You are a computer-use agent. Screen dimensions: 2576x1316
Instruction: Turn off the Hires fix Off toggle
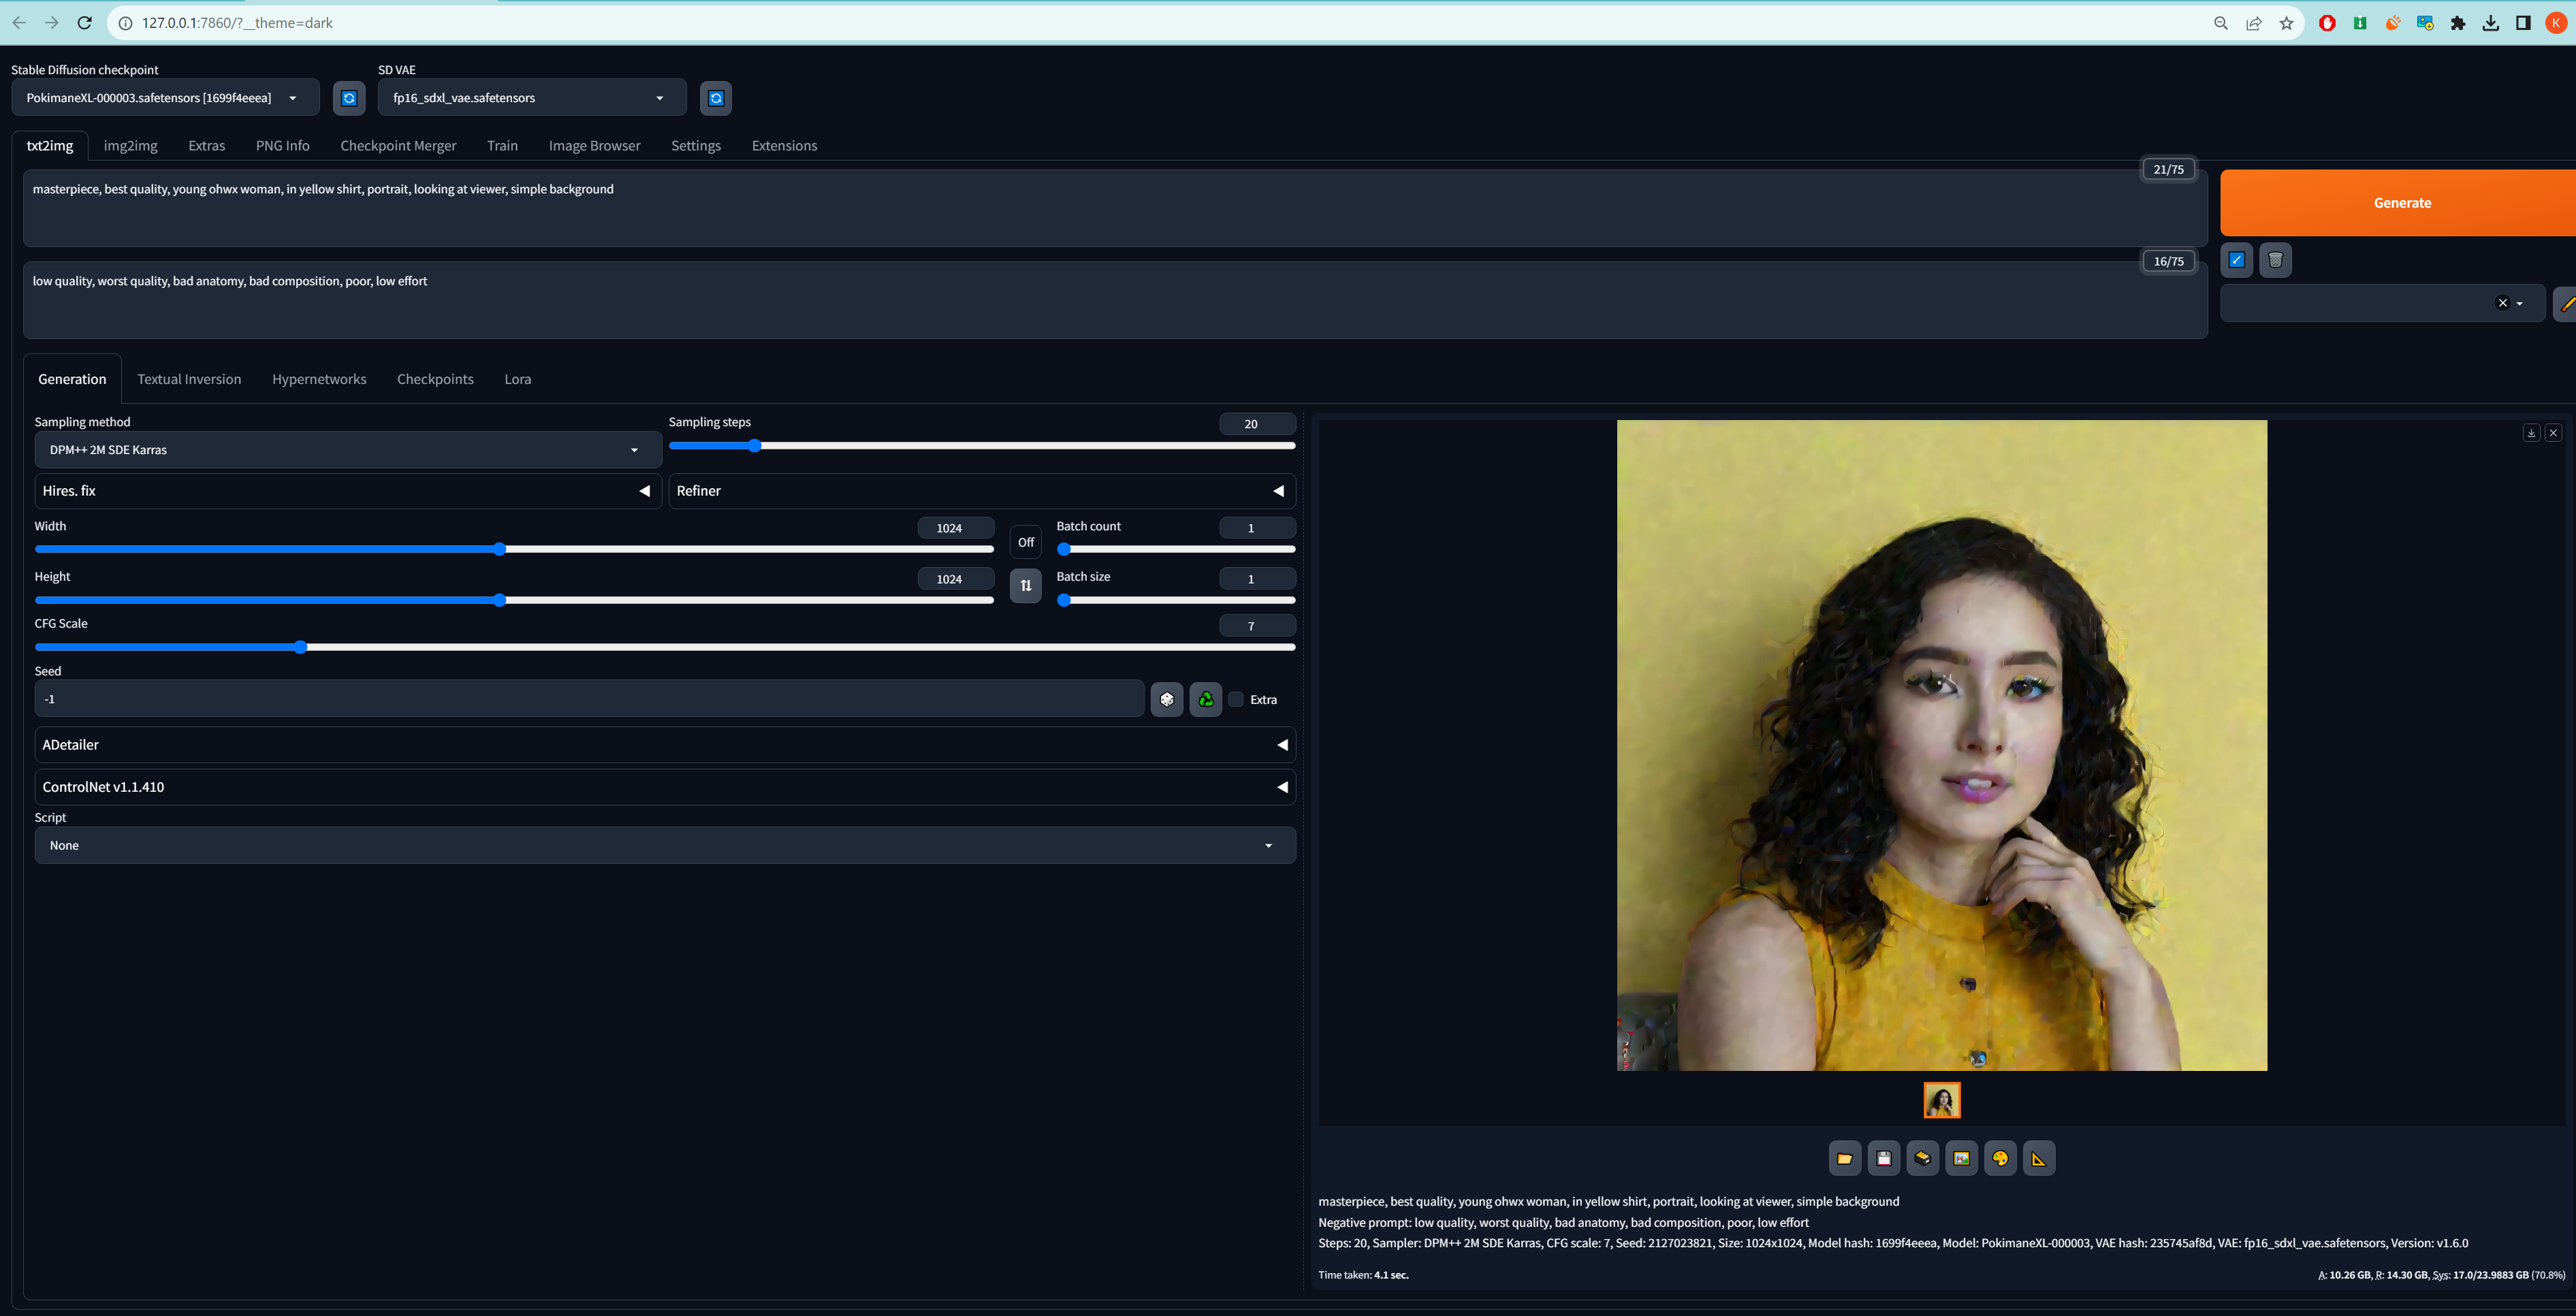click(x=1025, y=541)
